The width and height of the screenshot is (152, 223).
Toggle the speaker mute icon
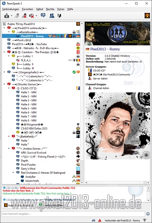point(31,16)
